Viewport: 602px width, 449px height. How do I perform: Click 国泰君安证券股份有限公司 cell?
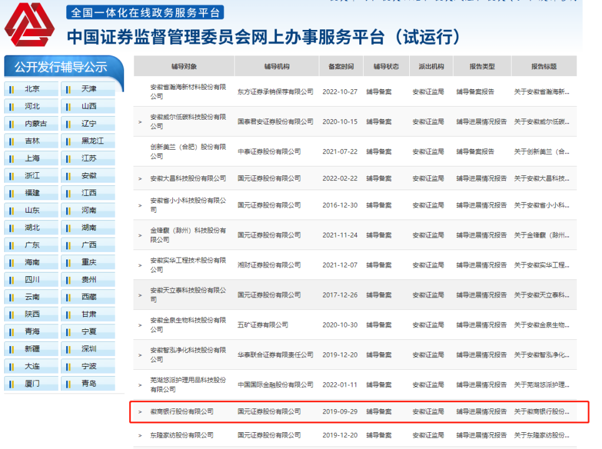(x=275, y=122)
